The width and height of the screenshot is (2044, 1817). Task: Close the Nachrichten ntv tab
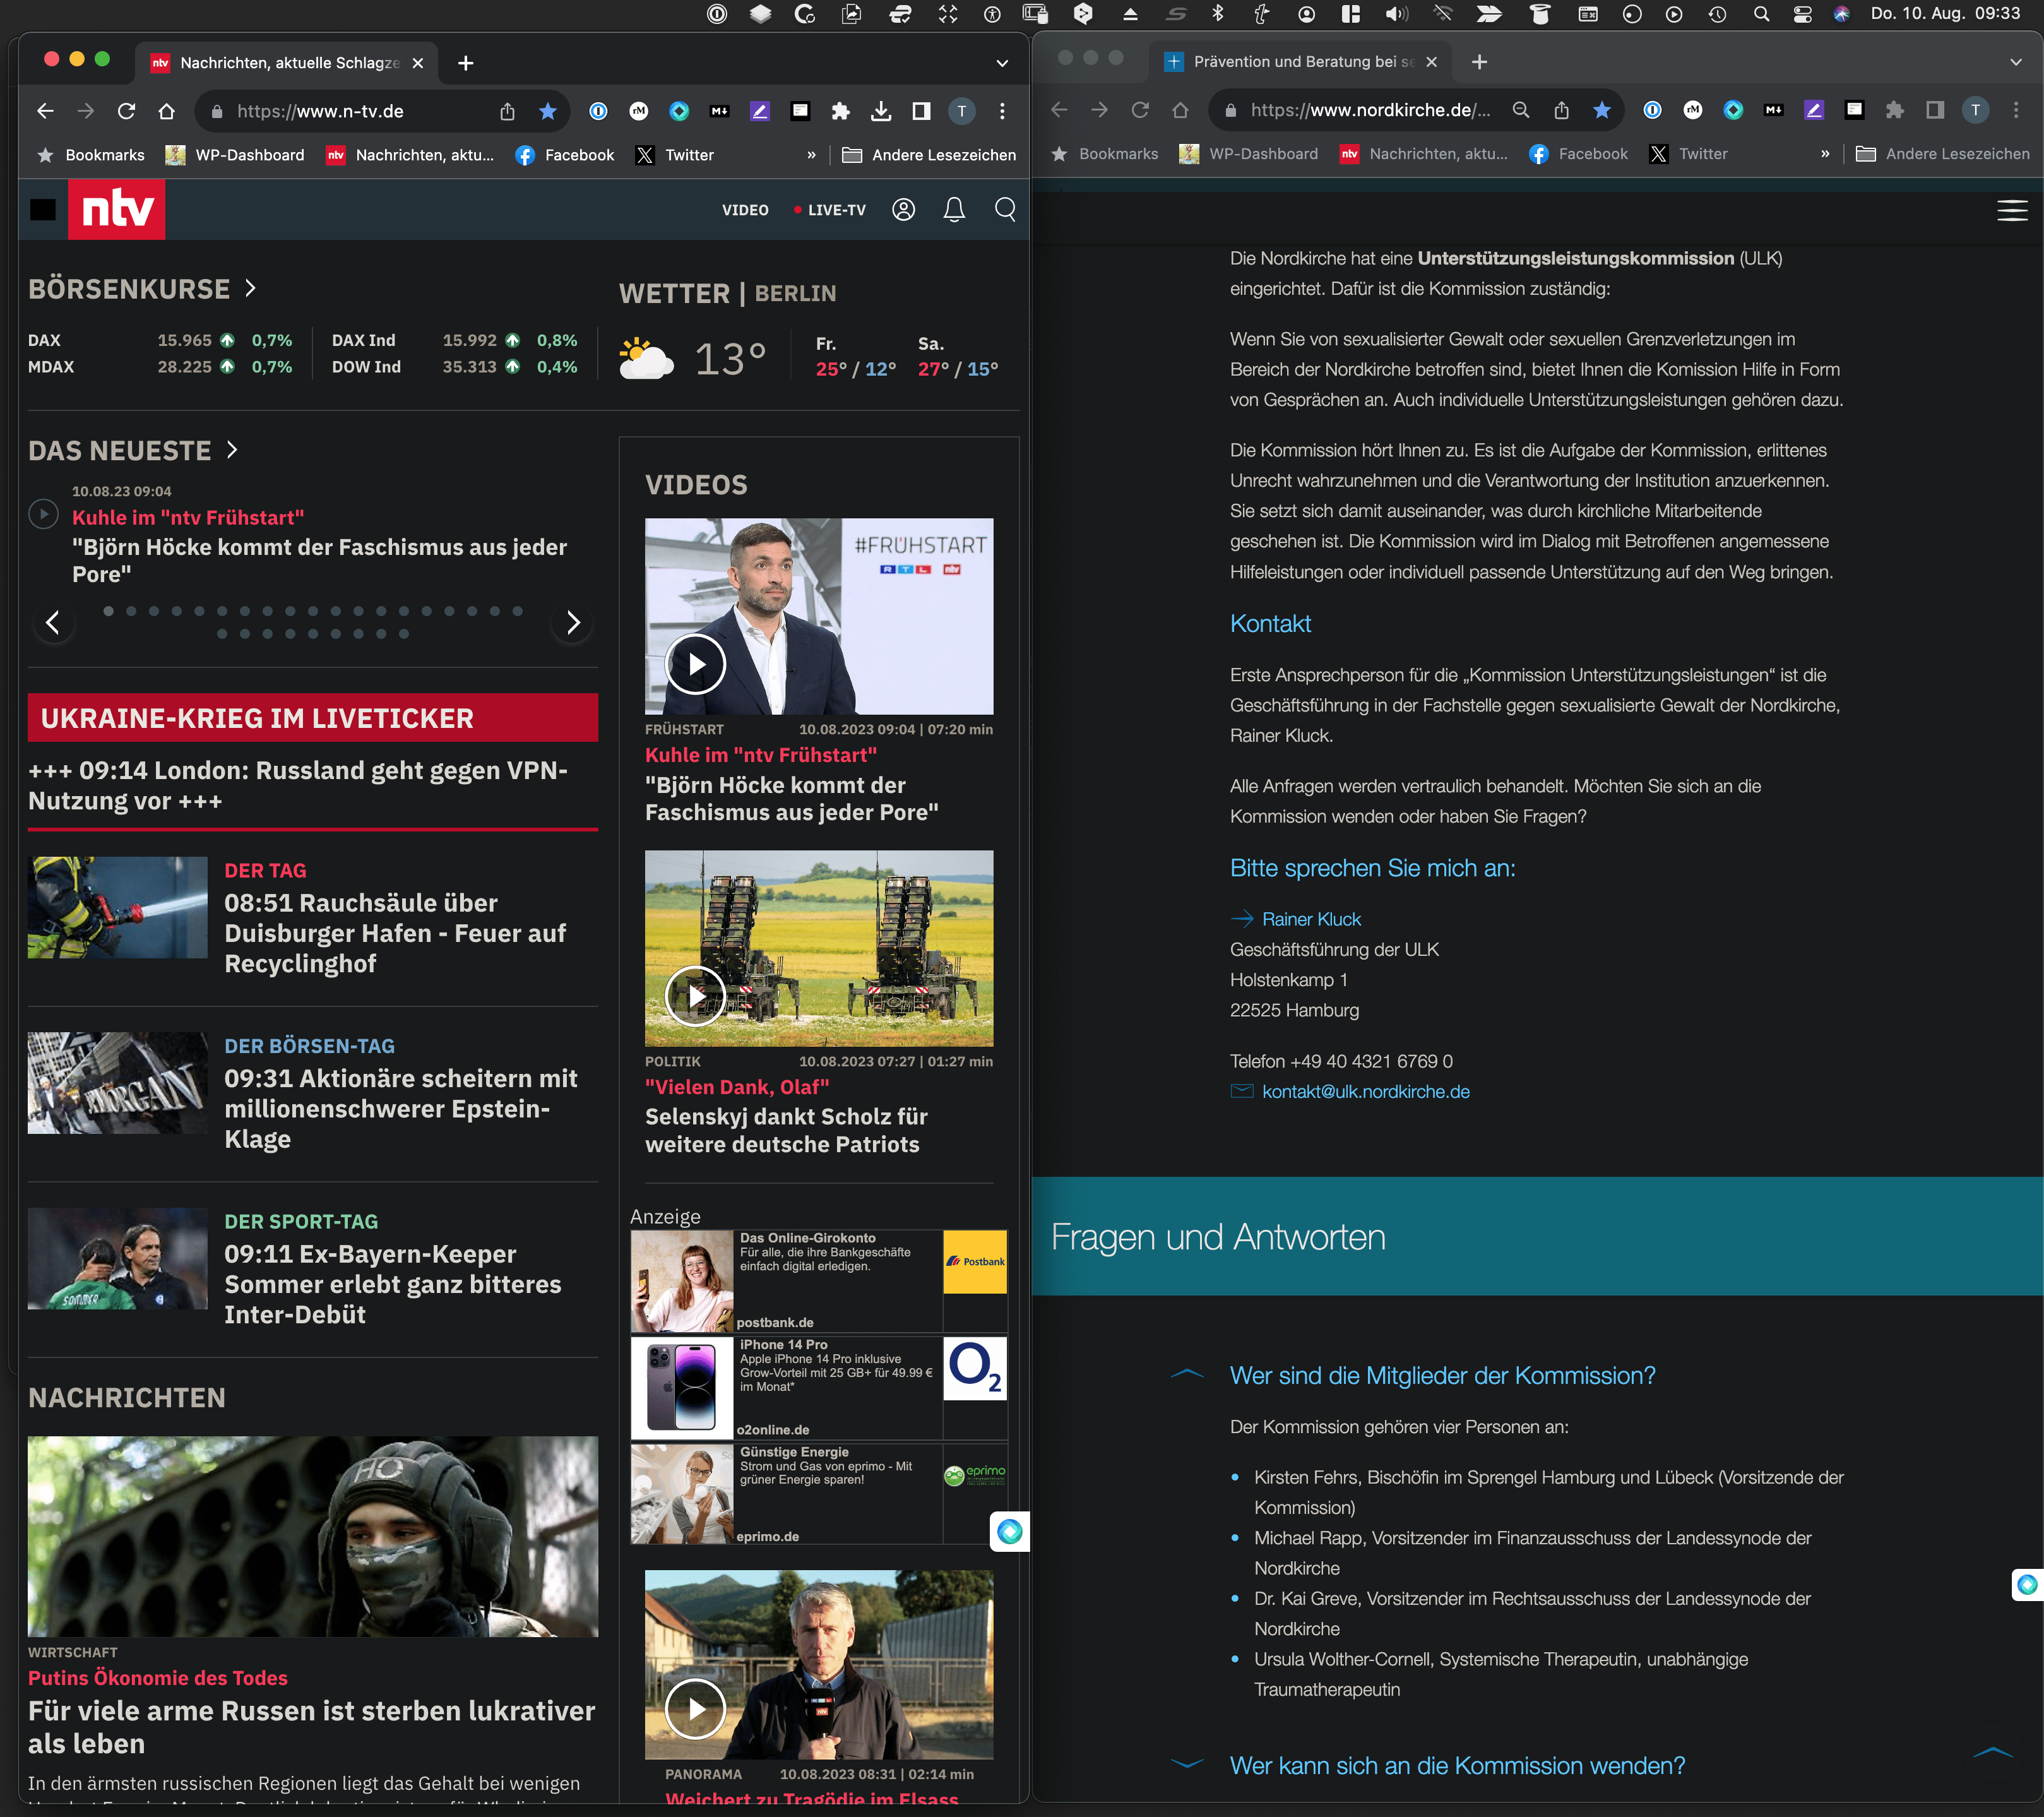(x=418, y=63)
